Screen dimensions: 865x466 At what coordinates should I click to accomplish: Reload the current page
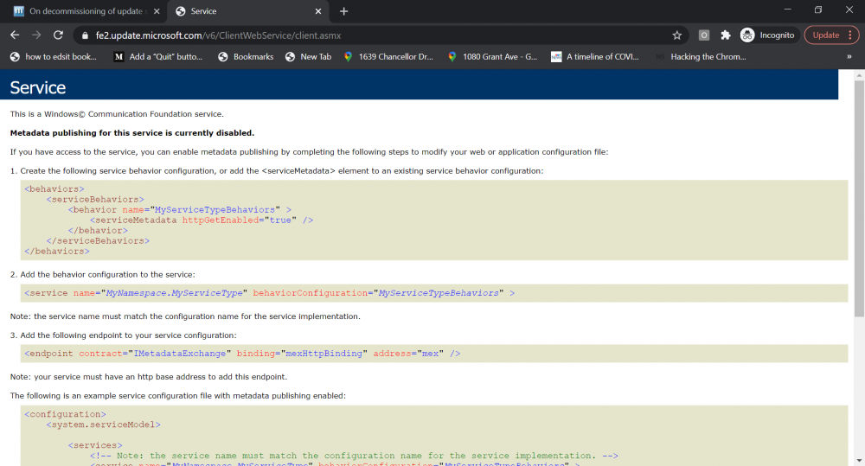coord(58,35)
